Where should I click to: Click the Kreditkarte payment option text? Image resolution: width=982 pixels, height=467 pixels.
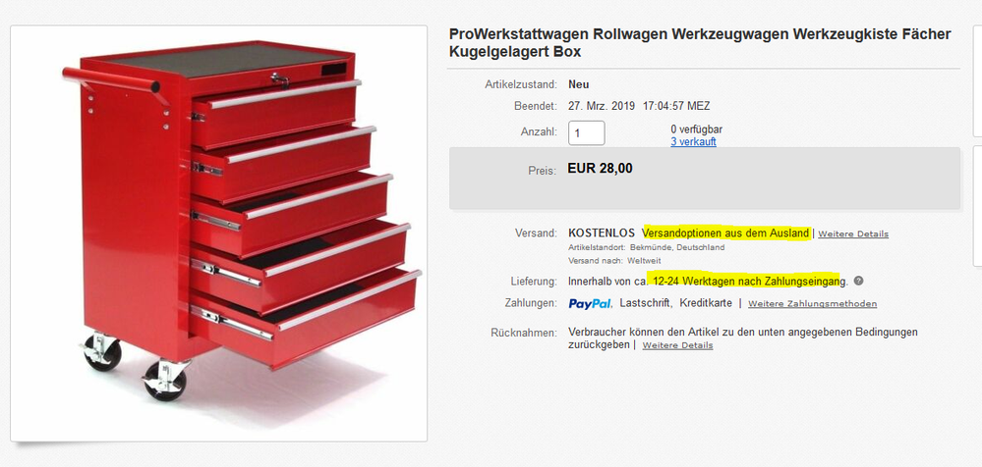(706, 303)
